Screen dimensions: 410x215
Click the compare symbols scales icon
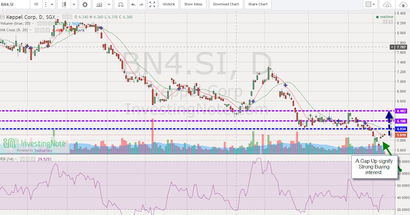(x=121, y=4)
